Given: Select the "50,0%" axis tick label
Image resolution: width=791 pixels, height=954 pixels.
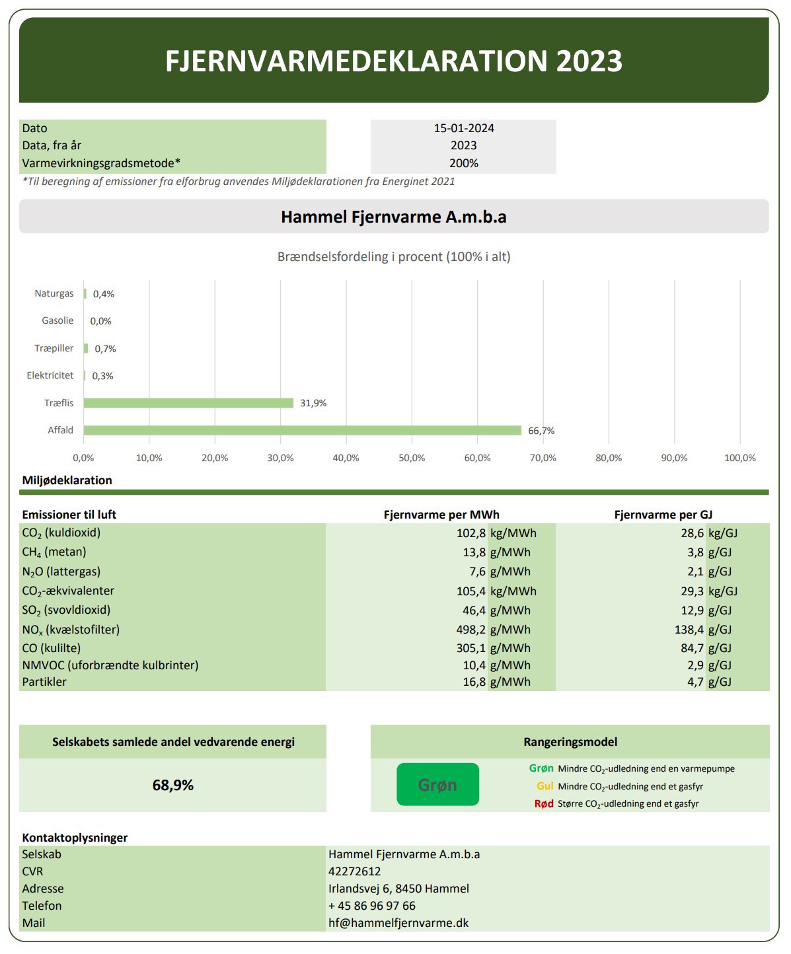Looking at the screenshot, I should point(412,458).
